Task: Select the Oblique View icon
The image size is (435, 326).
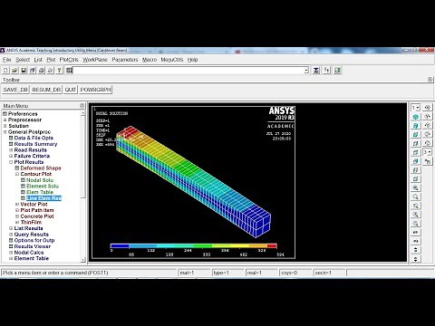Action: (416, 126)
